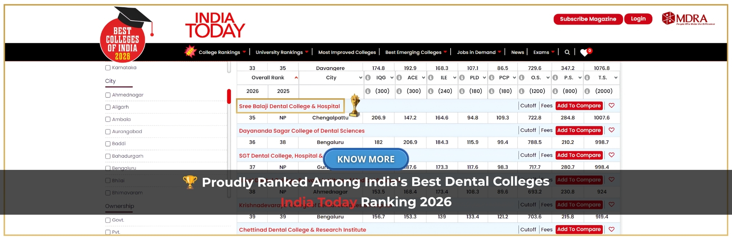
Task: Tick the Ahmednagar city checkbox
Action: [108, 95]
